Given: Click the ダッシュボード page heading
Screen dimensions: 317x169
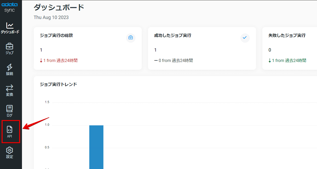Looking at the screenshot, I should pyautogui.click(x=59, y=7).
